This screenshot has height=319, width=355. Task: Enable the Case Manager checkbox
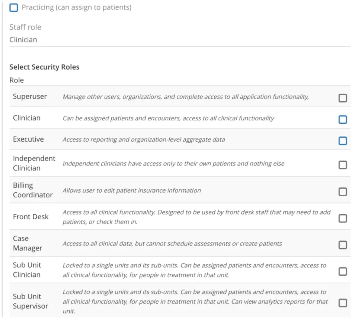(343, 245)
